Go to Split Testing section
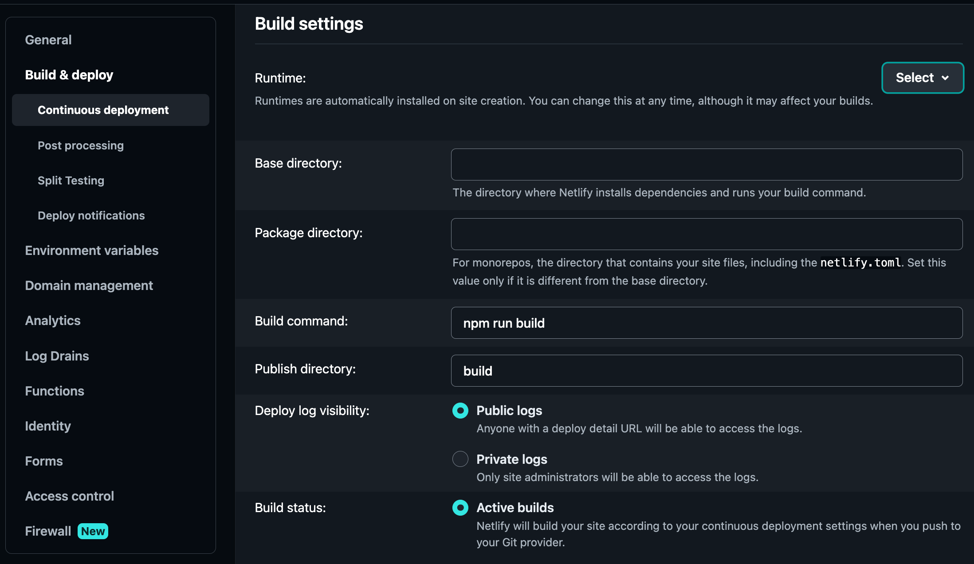The image size is (974, 564). click(x=71, y=180)
